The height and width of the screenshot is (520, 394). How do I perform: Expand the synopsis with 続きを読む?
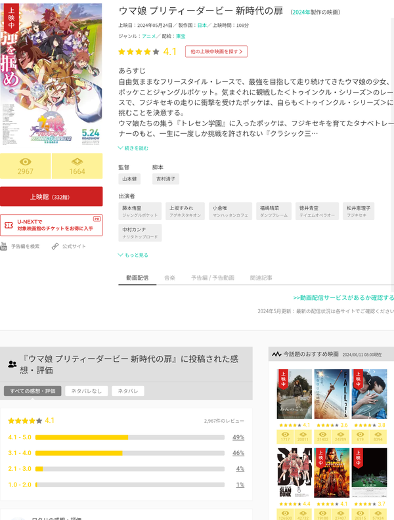coord(133,148)
